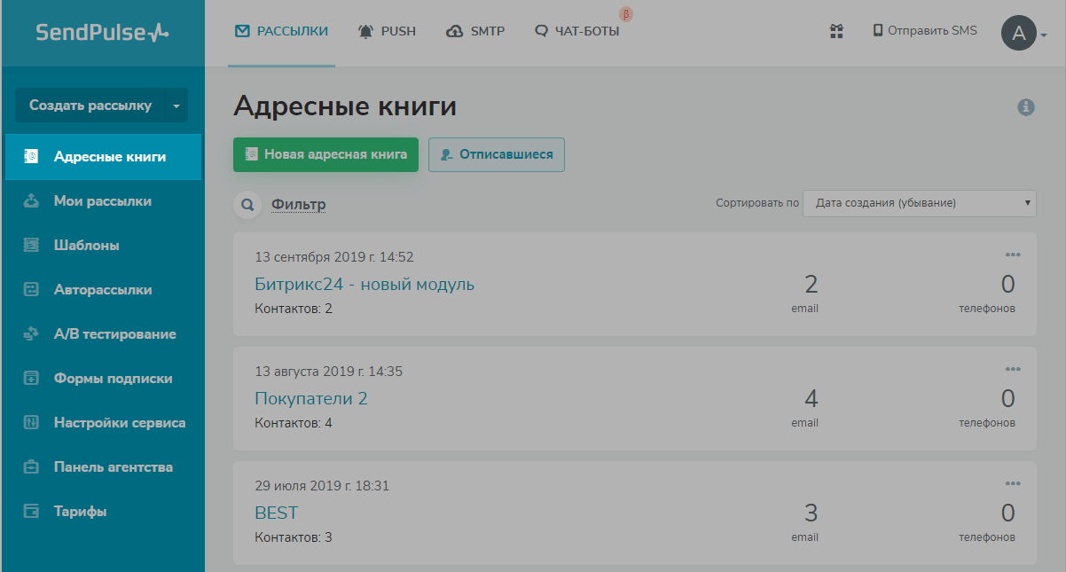Expand the account menu arrow next to avatar

1045,35
